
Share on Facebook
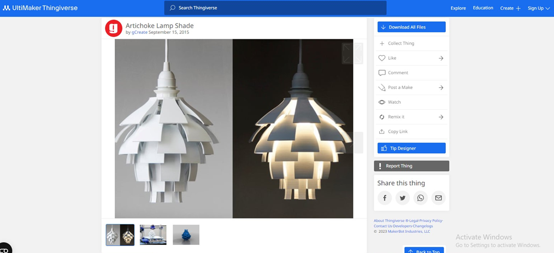point(385,198)
